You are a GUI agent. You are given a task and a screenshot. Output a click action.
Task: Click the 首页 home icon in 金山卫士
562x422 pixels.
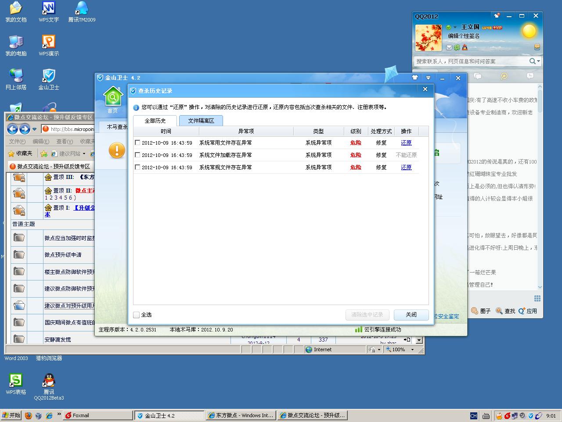tap(113, 99)
